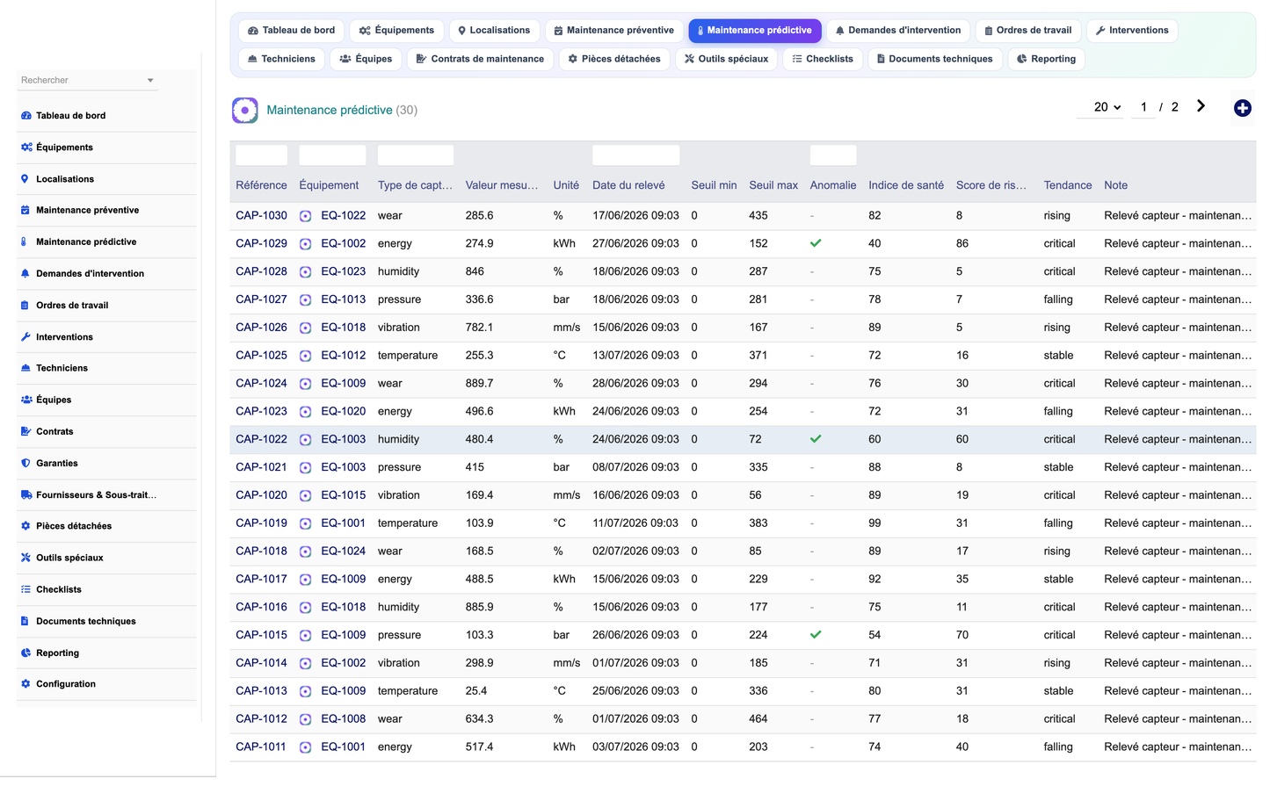This screenshot has height=786, width=1270.
Task: Click Configuration gear icon in sidebar
Action: (x=25, y=684)
